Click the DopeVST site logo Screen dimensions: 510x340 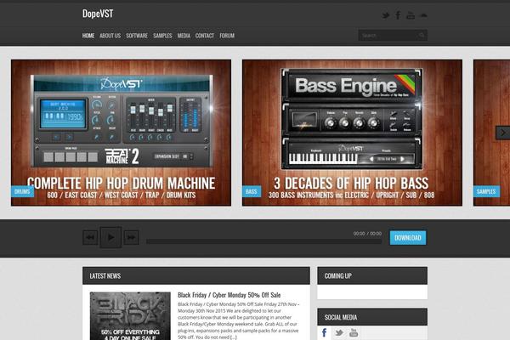pyautogui.click(x=98, y=14)
